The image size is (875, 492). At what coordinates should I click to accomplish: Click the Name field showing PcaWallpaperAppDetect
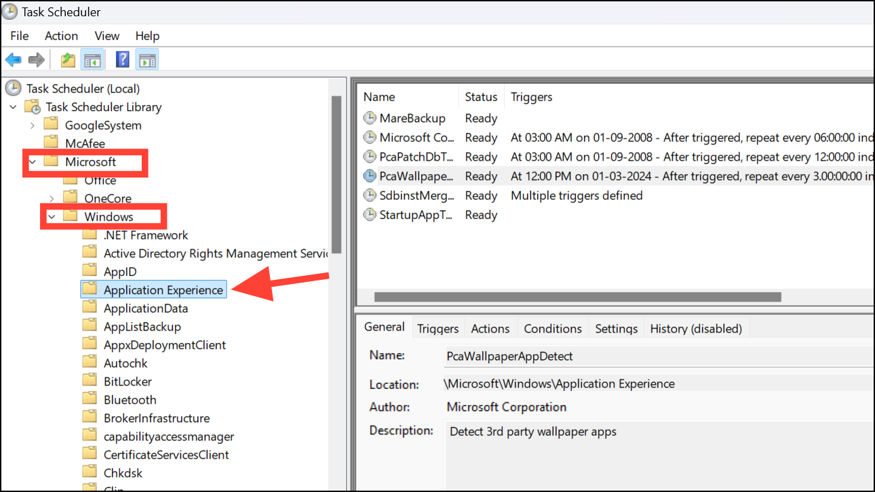click(x=658, y=356)
